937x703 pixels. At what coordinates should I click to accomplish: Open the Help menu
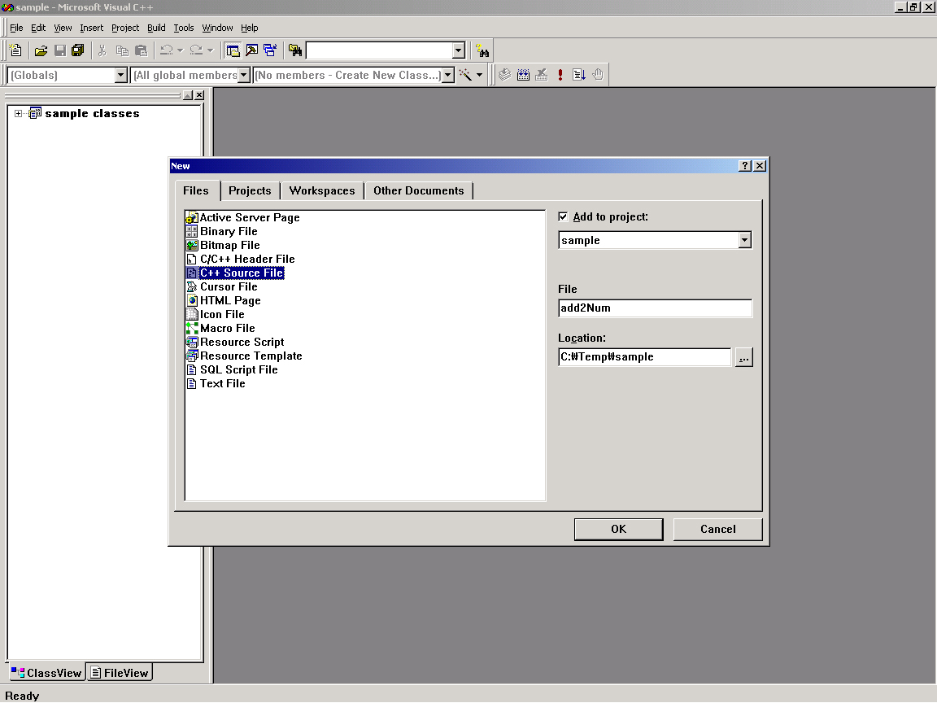[249, 28]
